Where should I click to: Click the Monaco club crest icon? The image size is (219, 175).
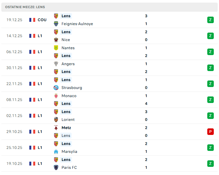click(x=56, y=96)
